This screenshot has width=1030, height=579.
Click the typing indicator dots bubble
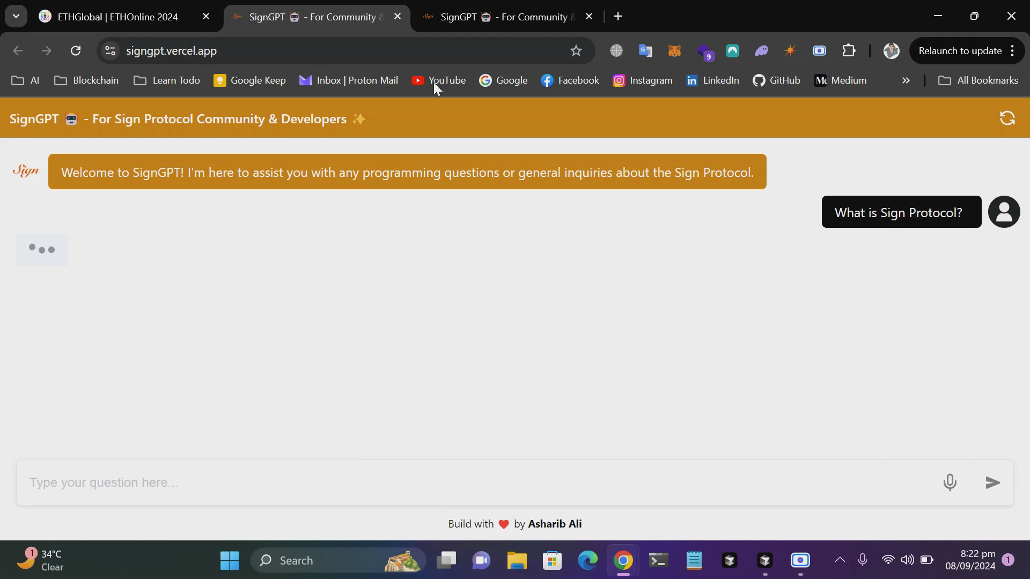(42, 250)
